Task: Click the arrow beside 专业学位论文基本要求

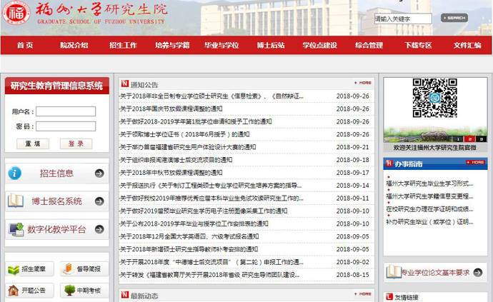Action: [x=479, y=273]
